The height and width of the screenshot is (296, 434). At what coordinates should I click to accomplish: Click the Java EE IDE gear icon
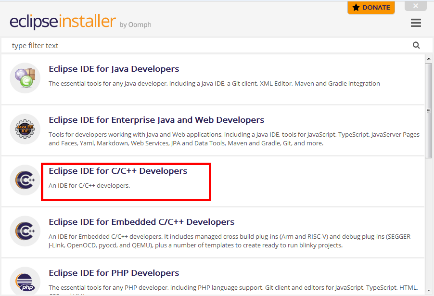[x=25, y=129]
